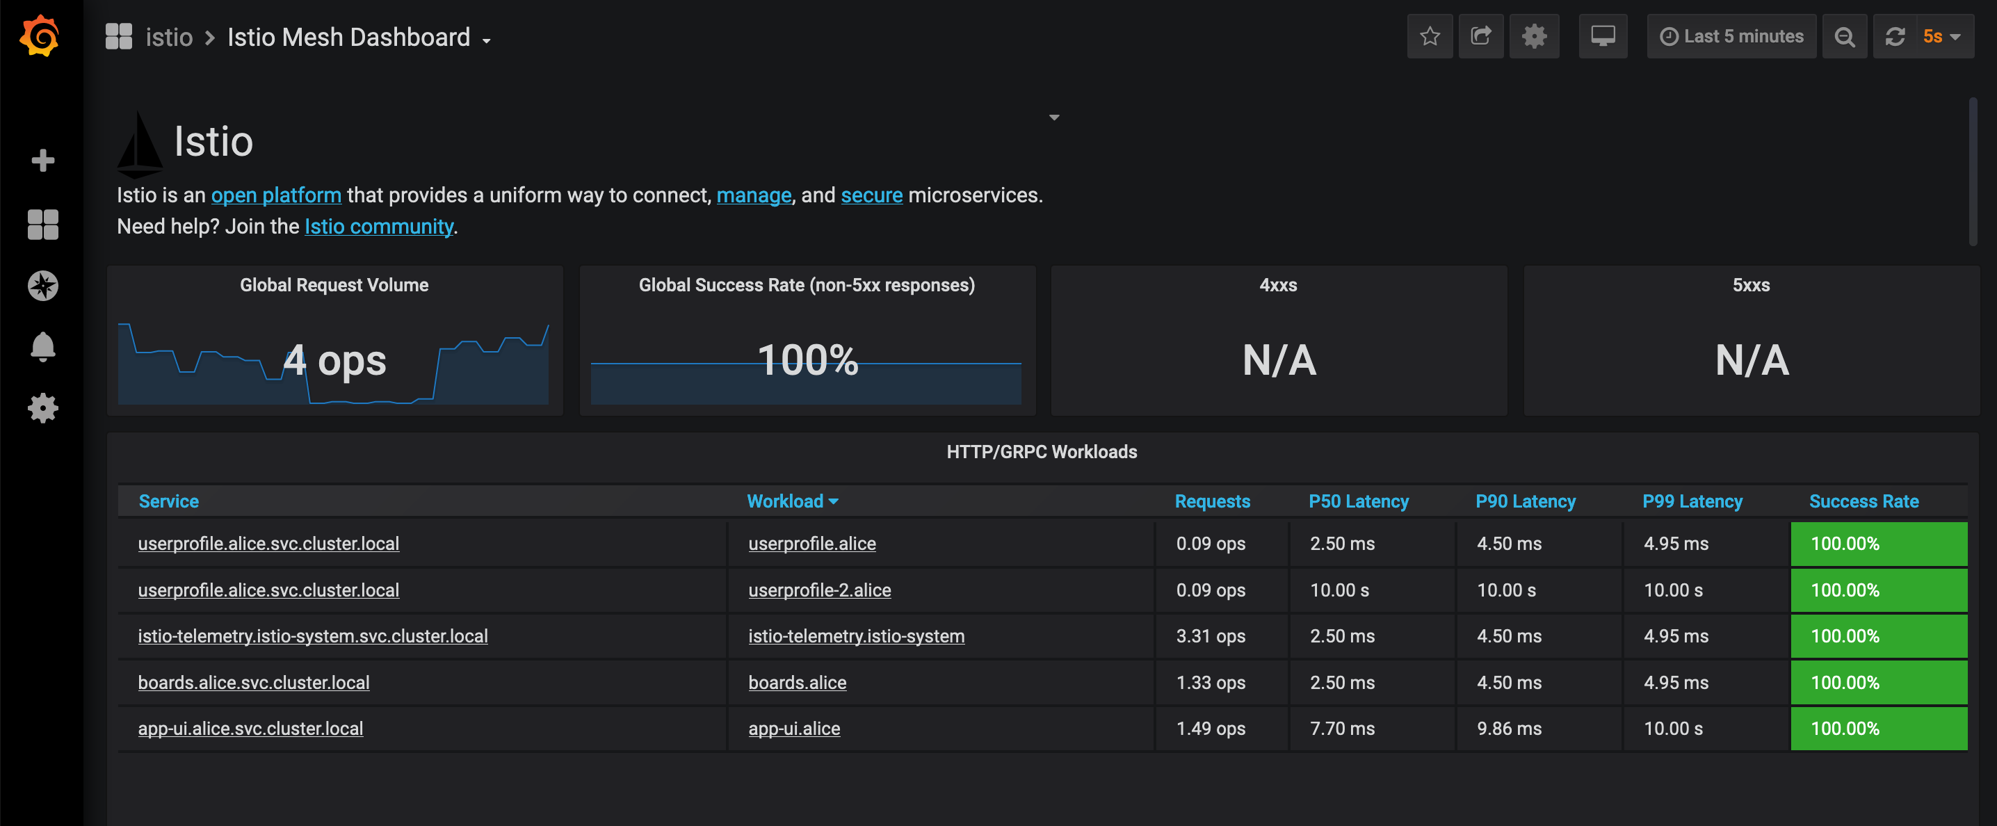Open the Last 5 minutes time picker
Screen dimensions: 1997x826
(x=1731, y=36)
